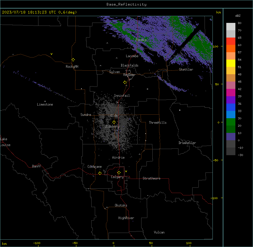Click the asterisk marker above Limestone
Image resolution: width=253 pixels, height=247 pixels.
pyautogui.click(x=45, y=101)
